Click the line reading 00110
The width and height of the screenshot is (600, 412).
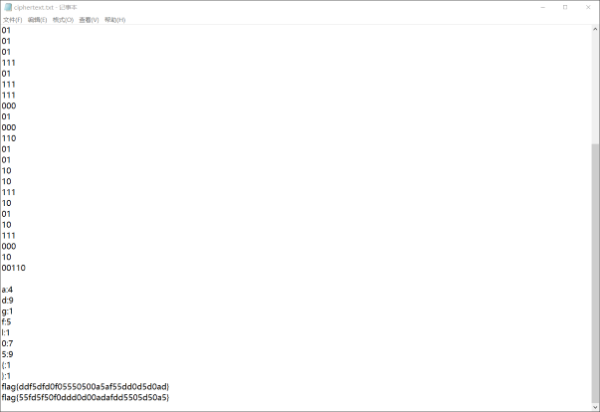(x=13, y=268)
